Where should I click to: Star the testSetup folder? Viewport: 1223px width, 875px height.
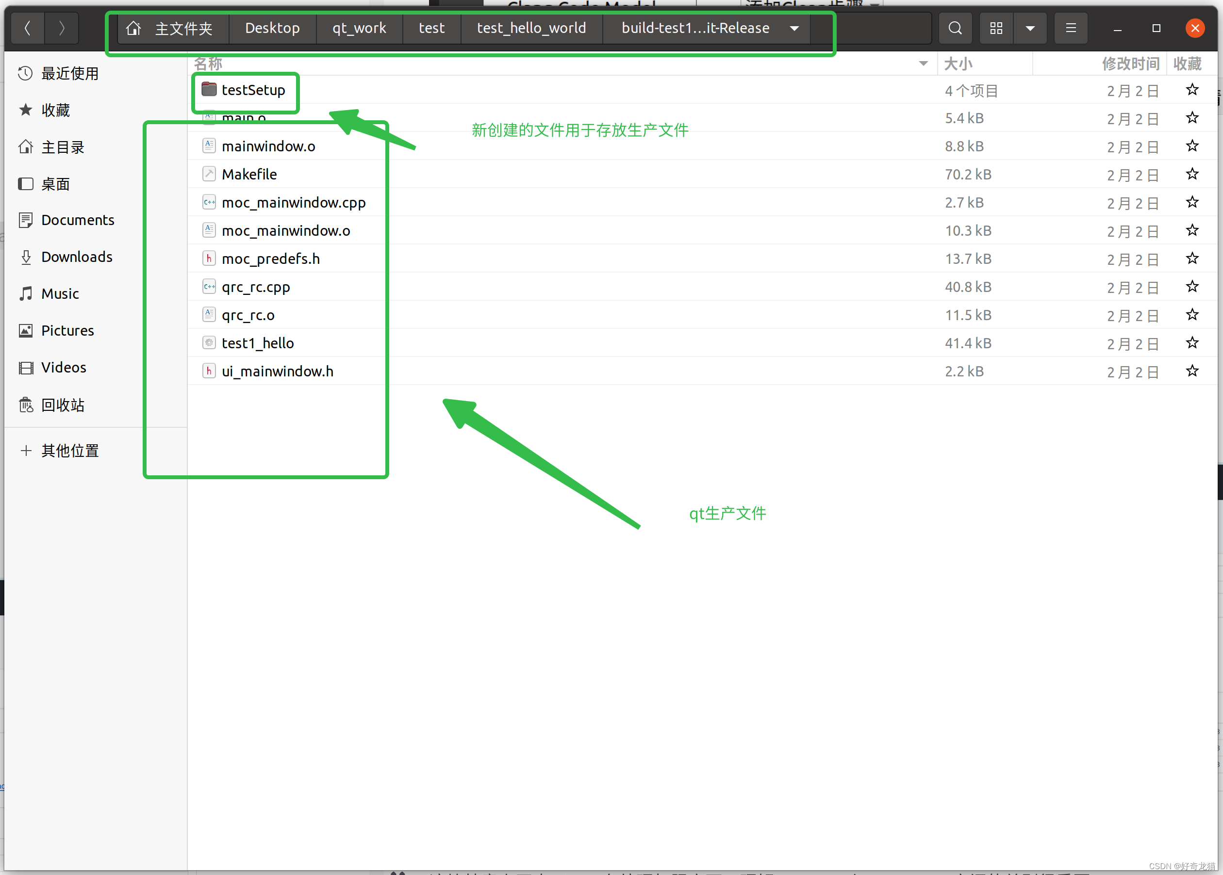[x=1192, y=89]
